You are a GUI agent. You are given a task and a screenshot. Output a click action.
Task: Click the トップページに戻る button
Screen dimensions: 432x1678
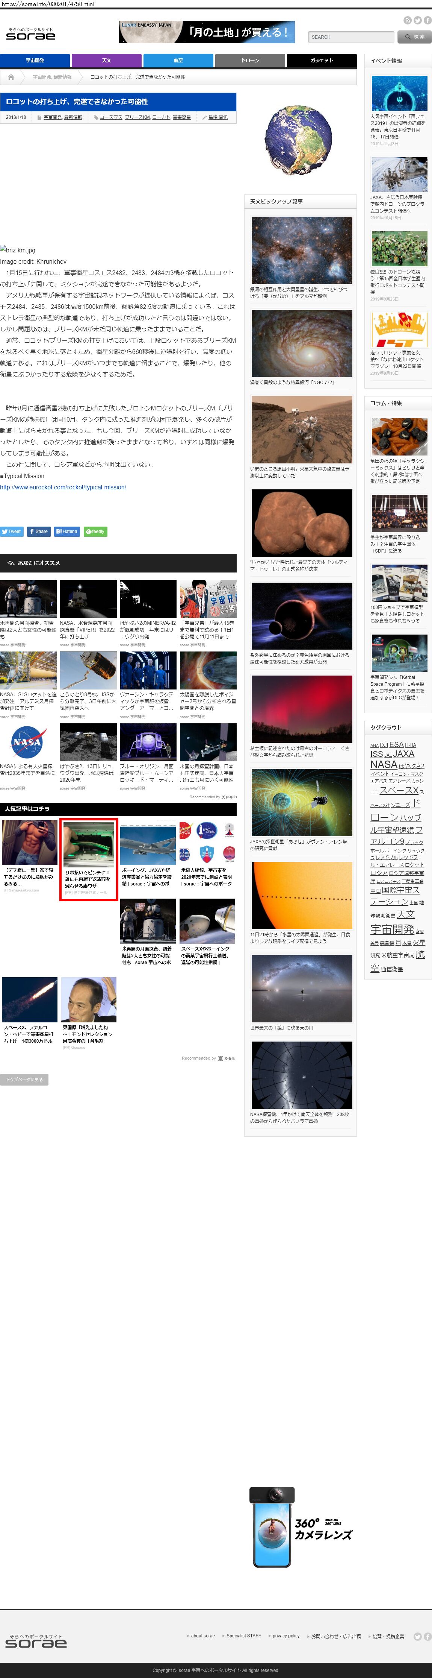pos(24,1080)
